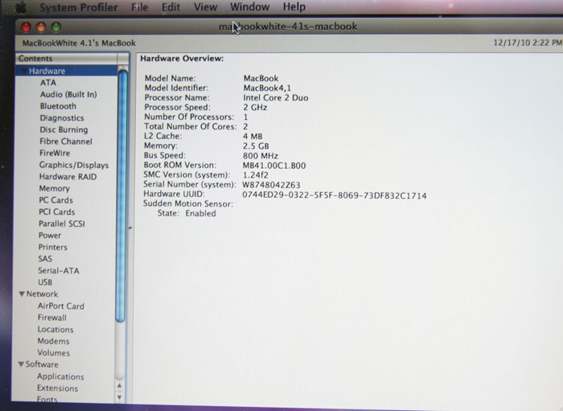Click MacBookWhite 4.1's MacBook header text
The image size is (563, 411).
[79, 43]
